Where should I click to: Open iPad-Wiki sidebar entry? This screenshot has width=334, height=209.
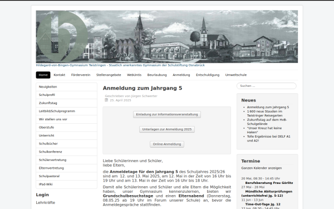(66, 184)
